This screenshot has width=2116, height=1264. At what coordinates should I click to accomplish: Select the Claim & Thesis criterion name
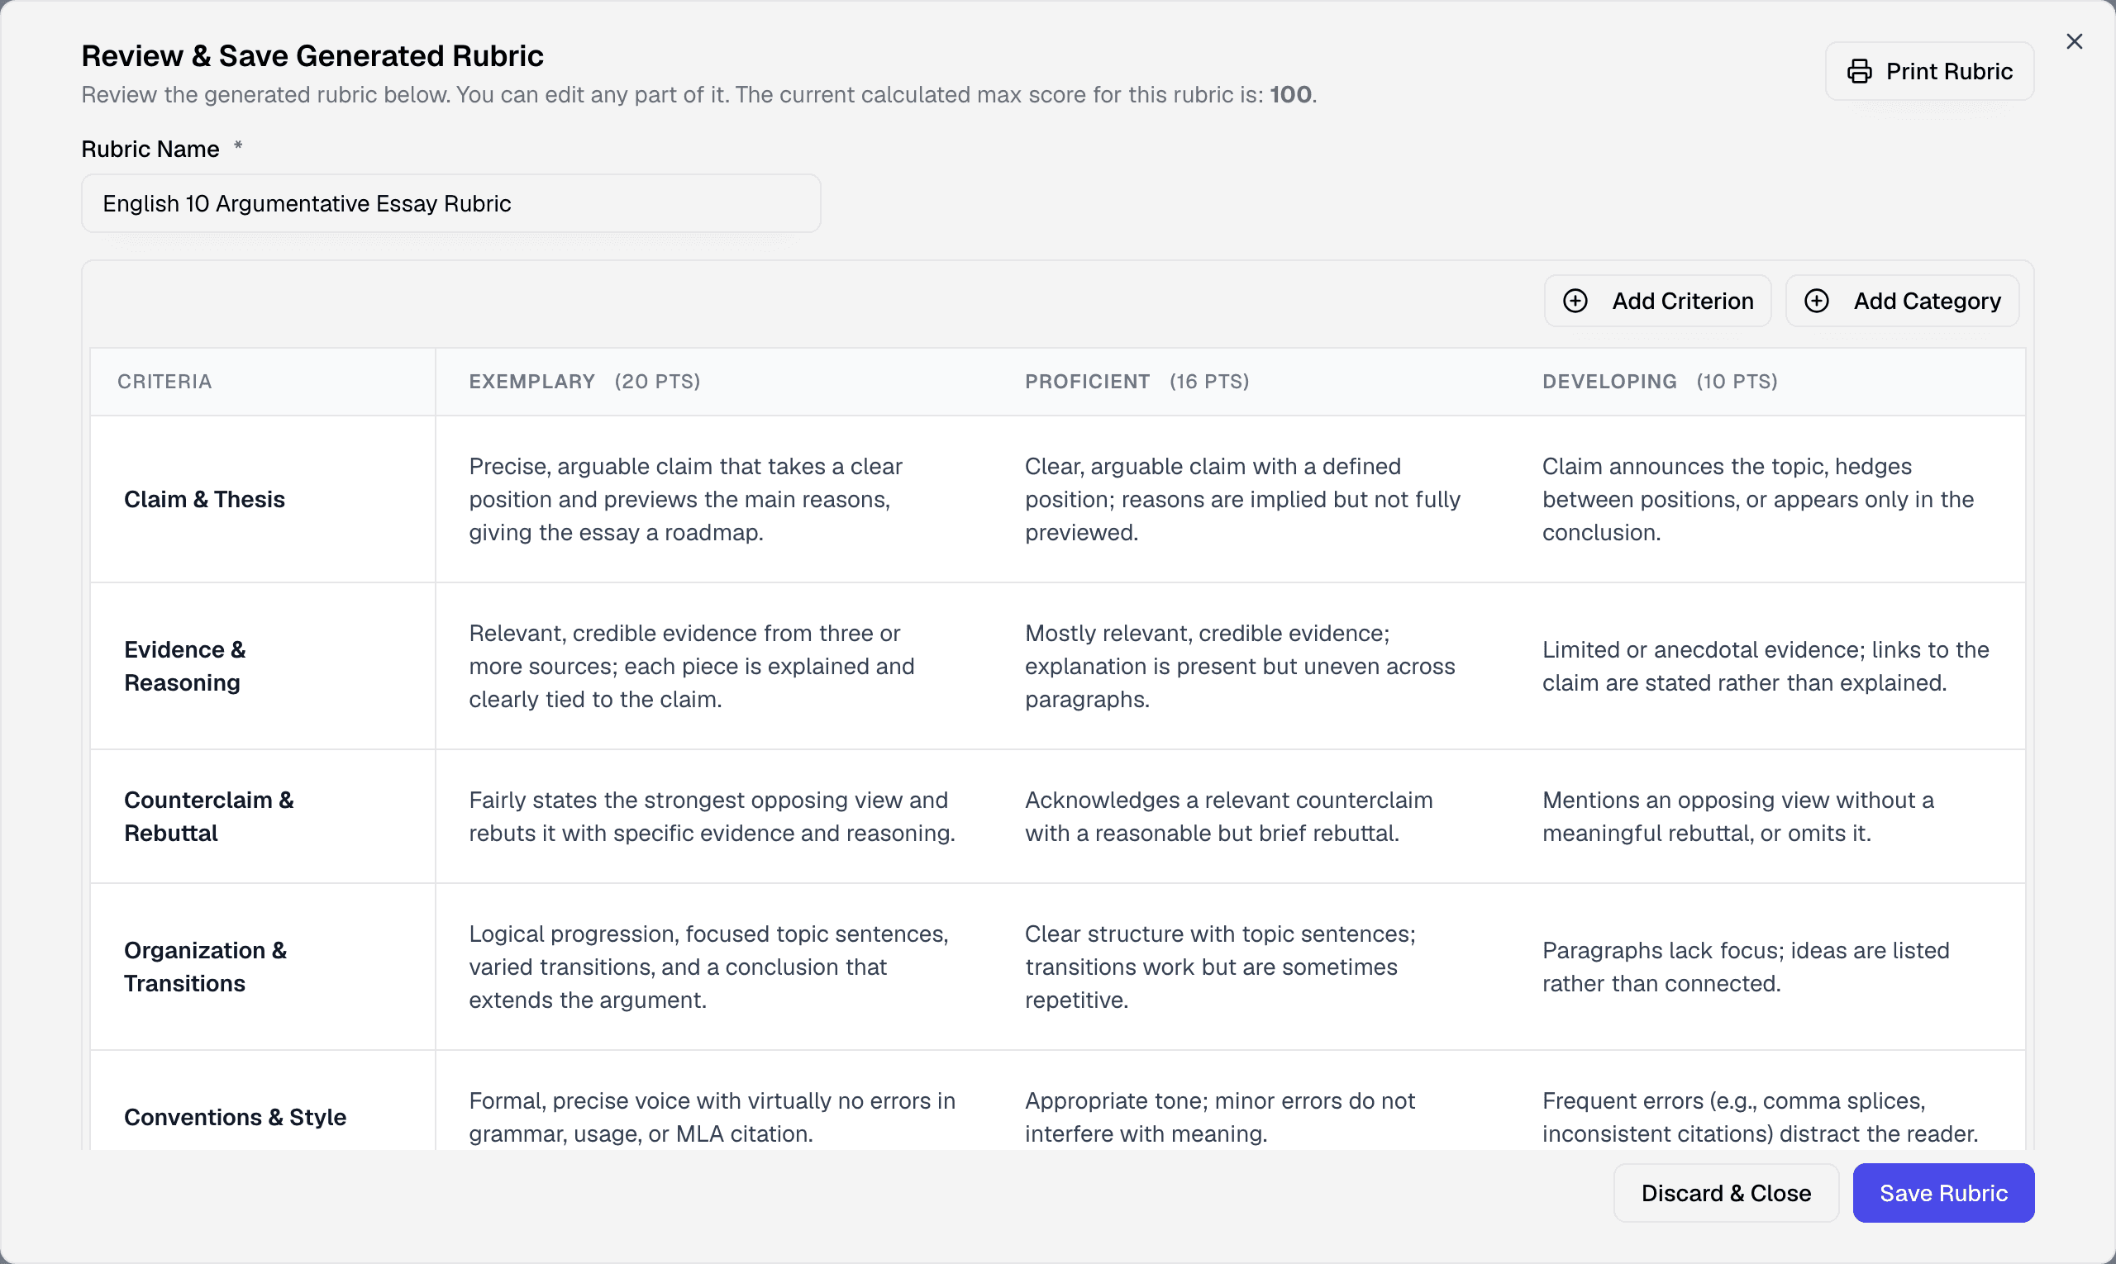tap(204, 499)
